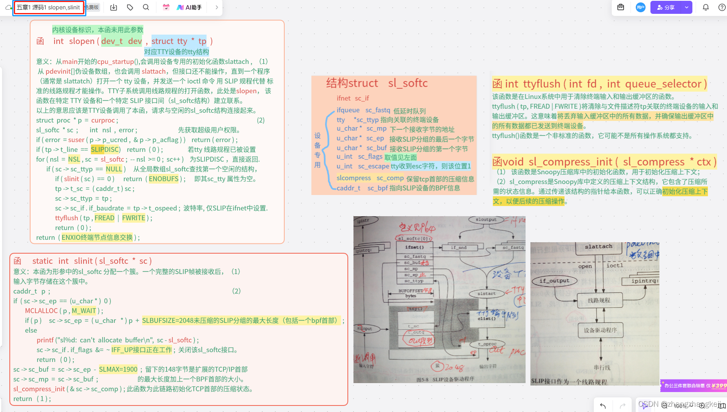Select the pointer/cursor tool at bottom
The width and height of the screenshot is (727, 412).
point(645,405)
